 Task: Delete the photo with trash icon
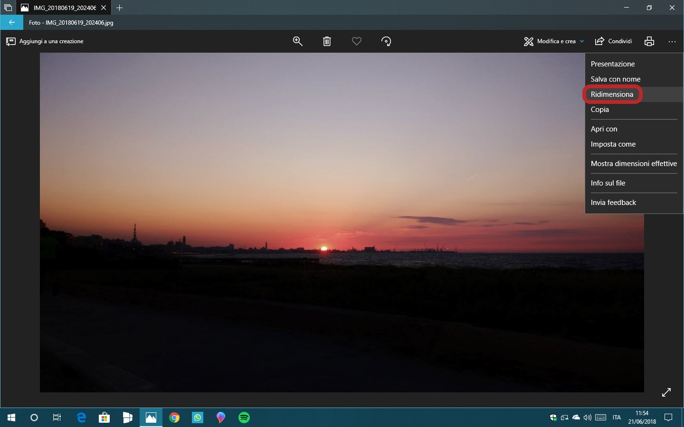point(327,41)
